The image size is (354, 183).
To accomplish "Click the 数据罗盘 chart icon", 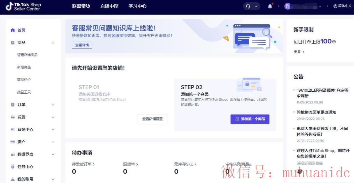I will pyautogui.click(x=13, y=154).
